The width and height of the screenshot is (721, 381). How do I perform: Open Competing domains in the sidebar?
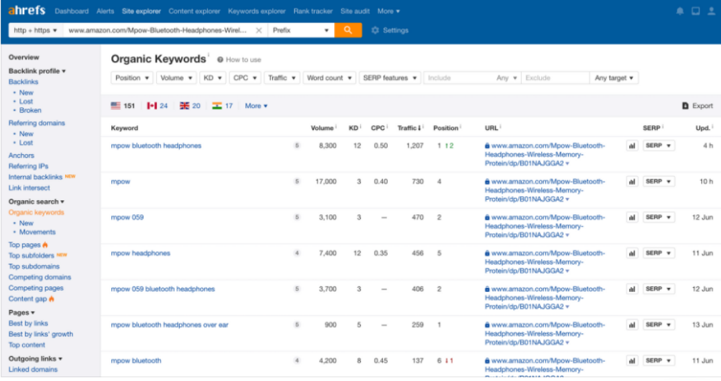point(40,277)
